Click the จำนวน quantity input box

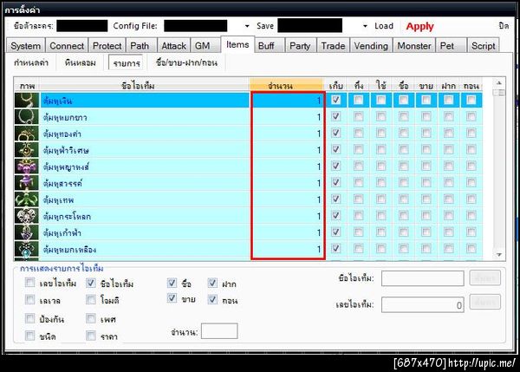(x=219, y=331)
